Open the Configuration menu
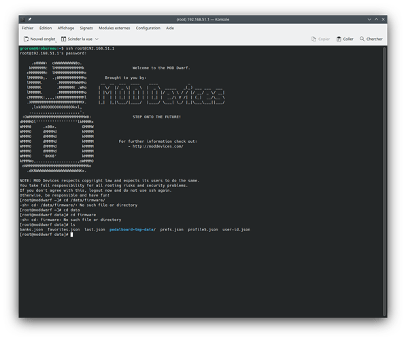 (x=148, y=28)
